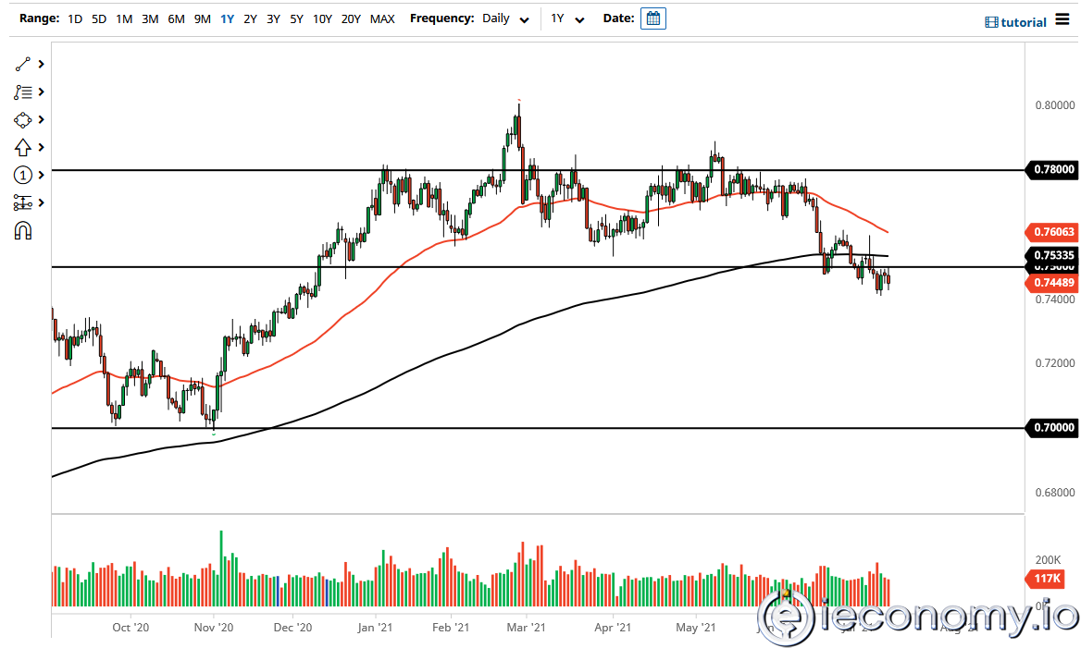Image resolution: width=1081 pixels, height=648 pixels.
Task: Open the Frequency dropdown set to Daily
Action: click(x=505, y=18)
